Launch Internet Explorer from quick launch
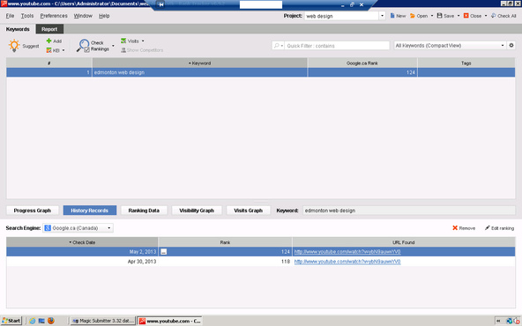The image size is (522, 326). click(x=33, y=321)
